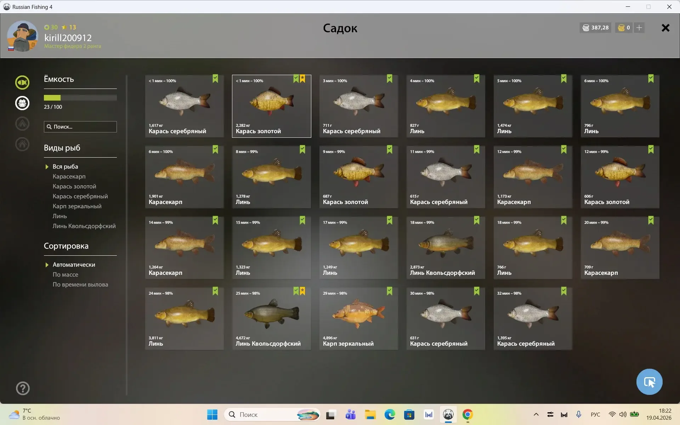
Task: Select the second round sidebar storage icon
Action: (22, 103)
